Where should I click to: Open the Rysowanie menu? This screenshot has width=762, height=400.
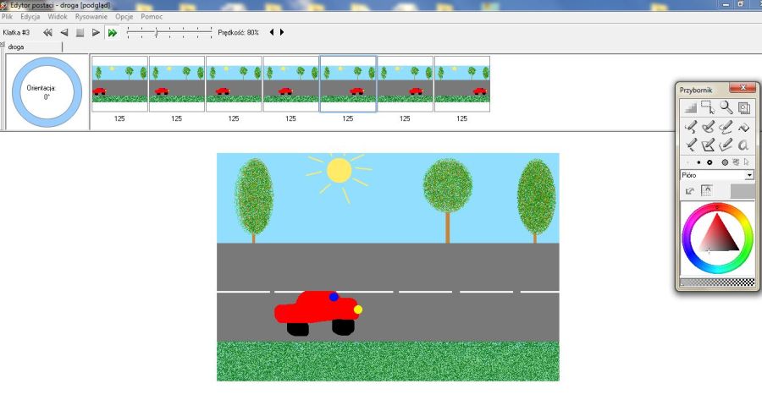pyautogui.click(x=91, y=16)
